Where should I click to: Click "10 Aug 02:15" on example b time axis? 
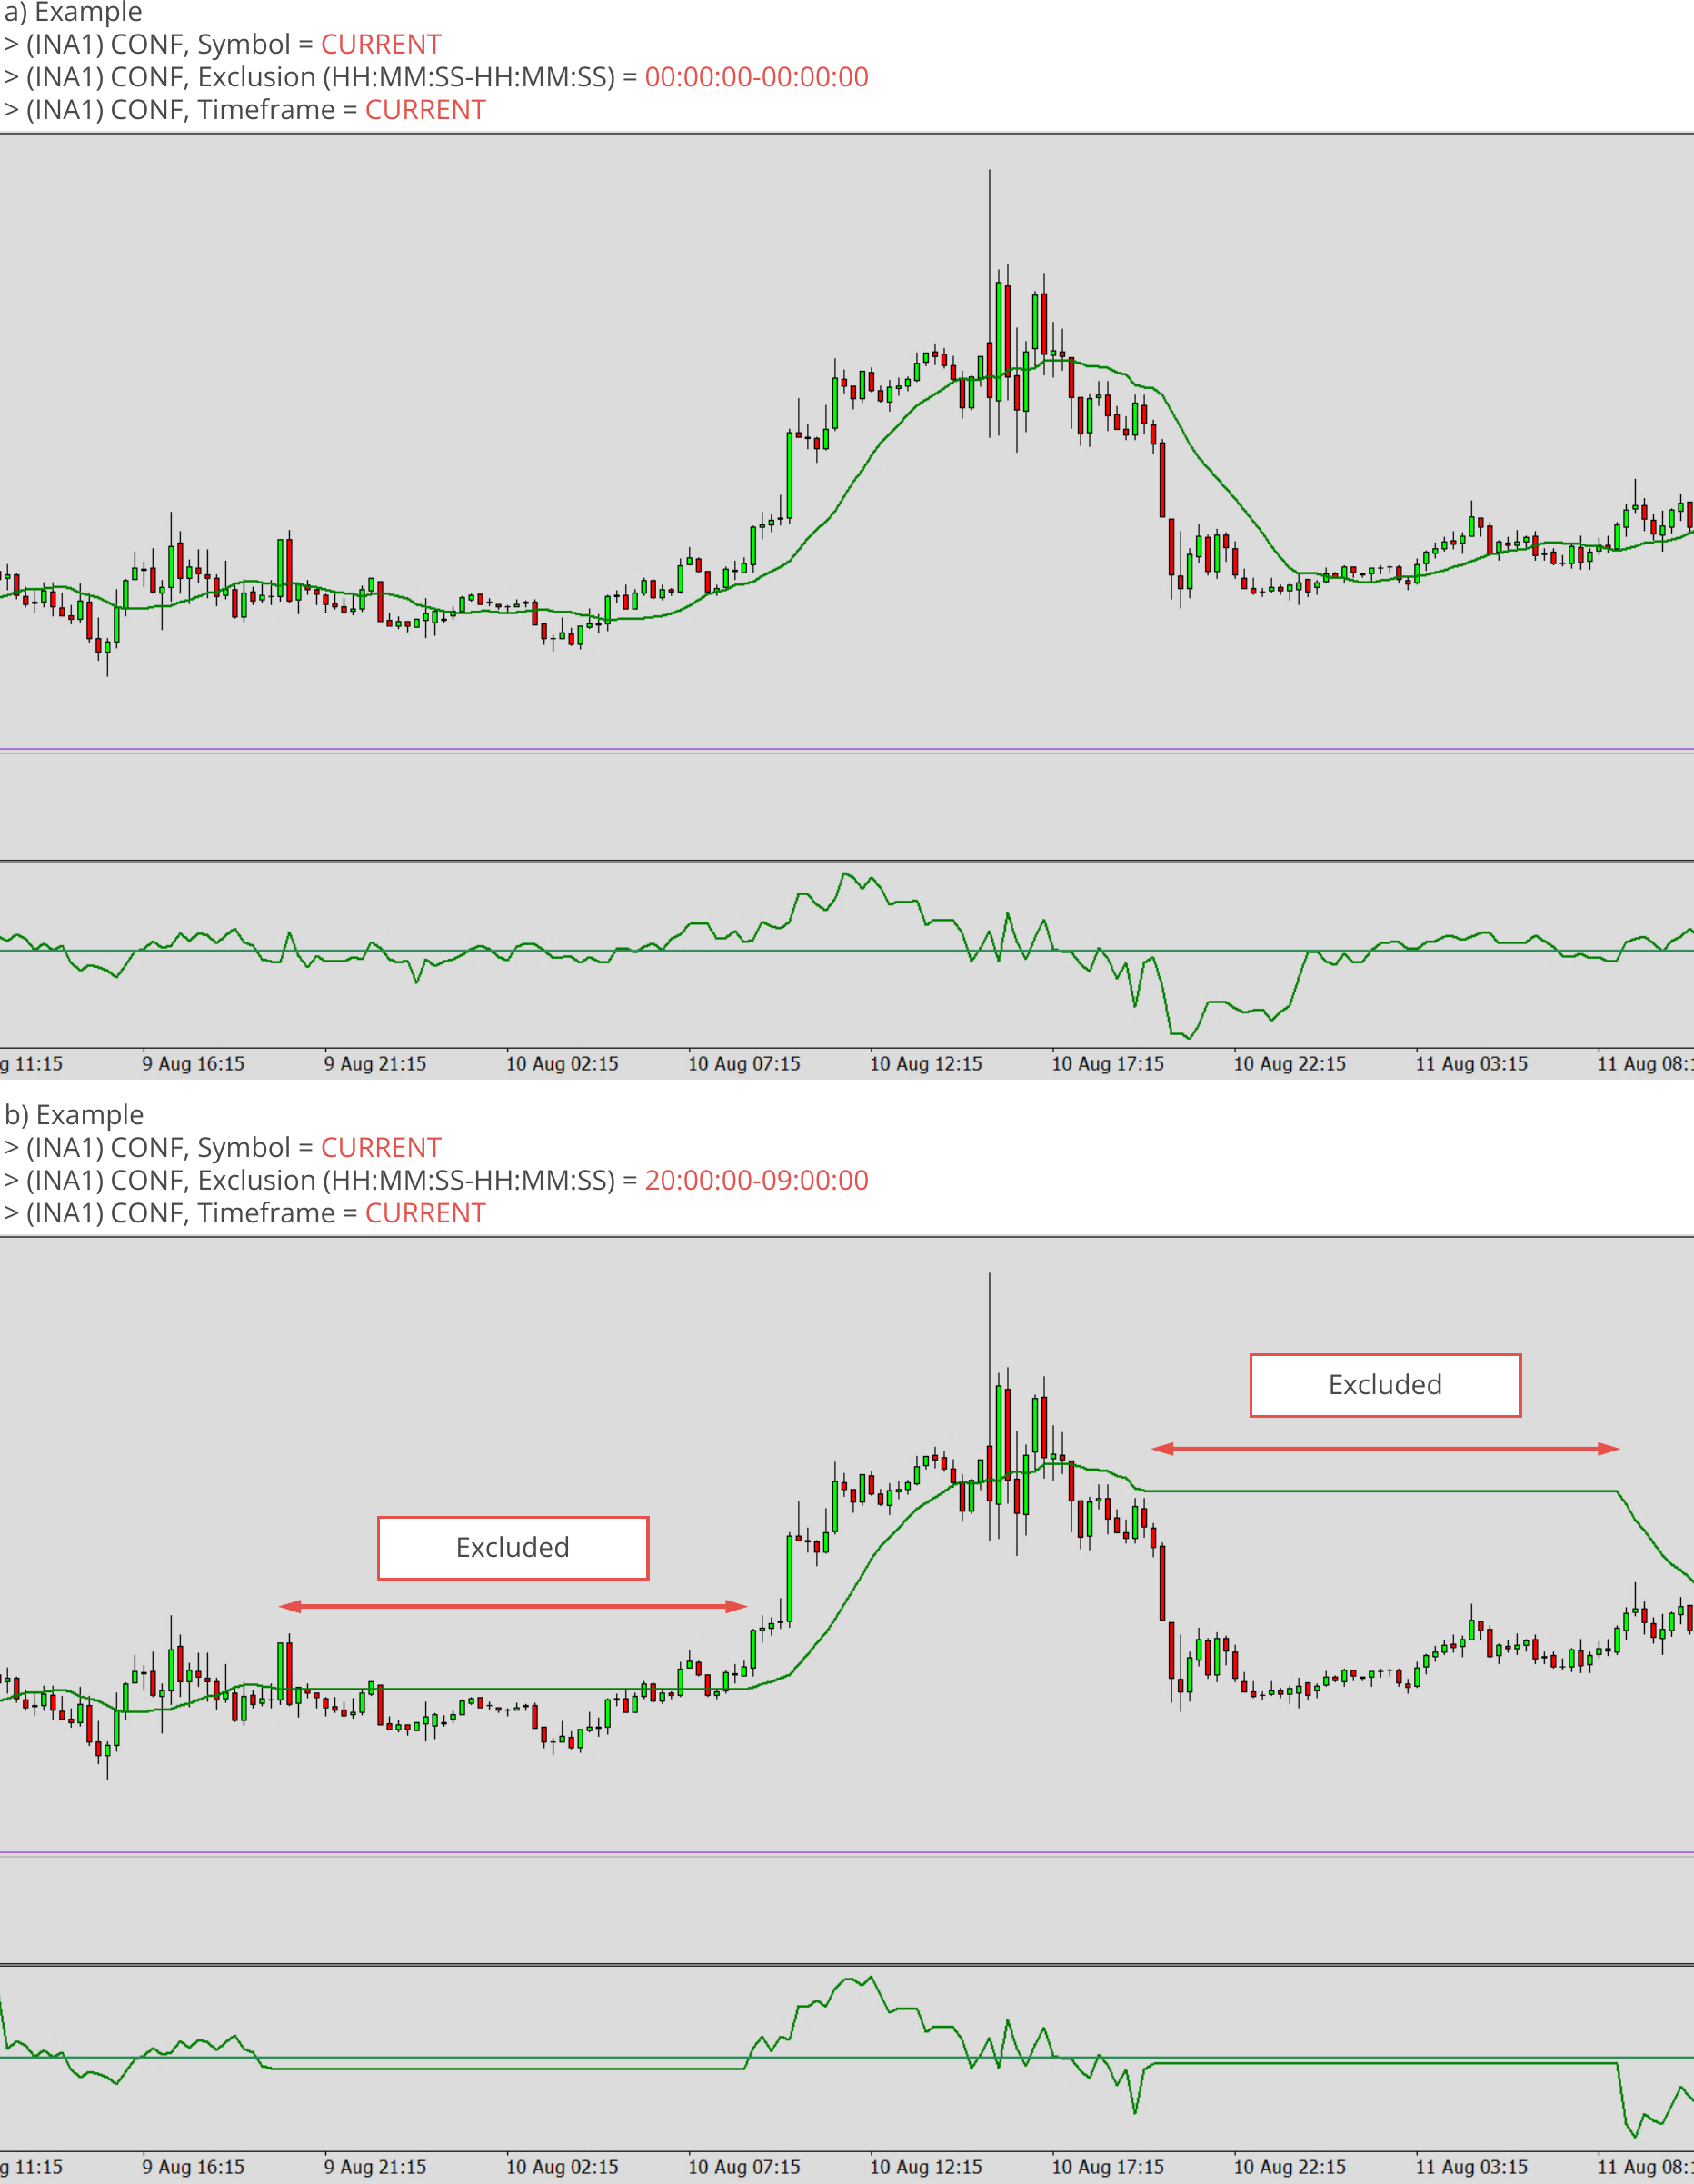(562, 2167)
